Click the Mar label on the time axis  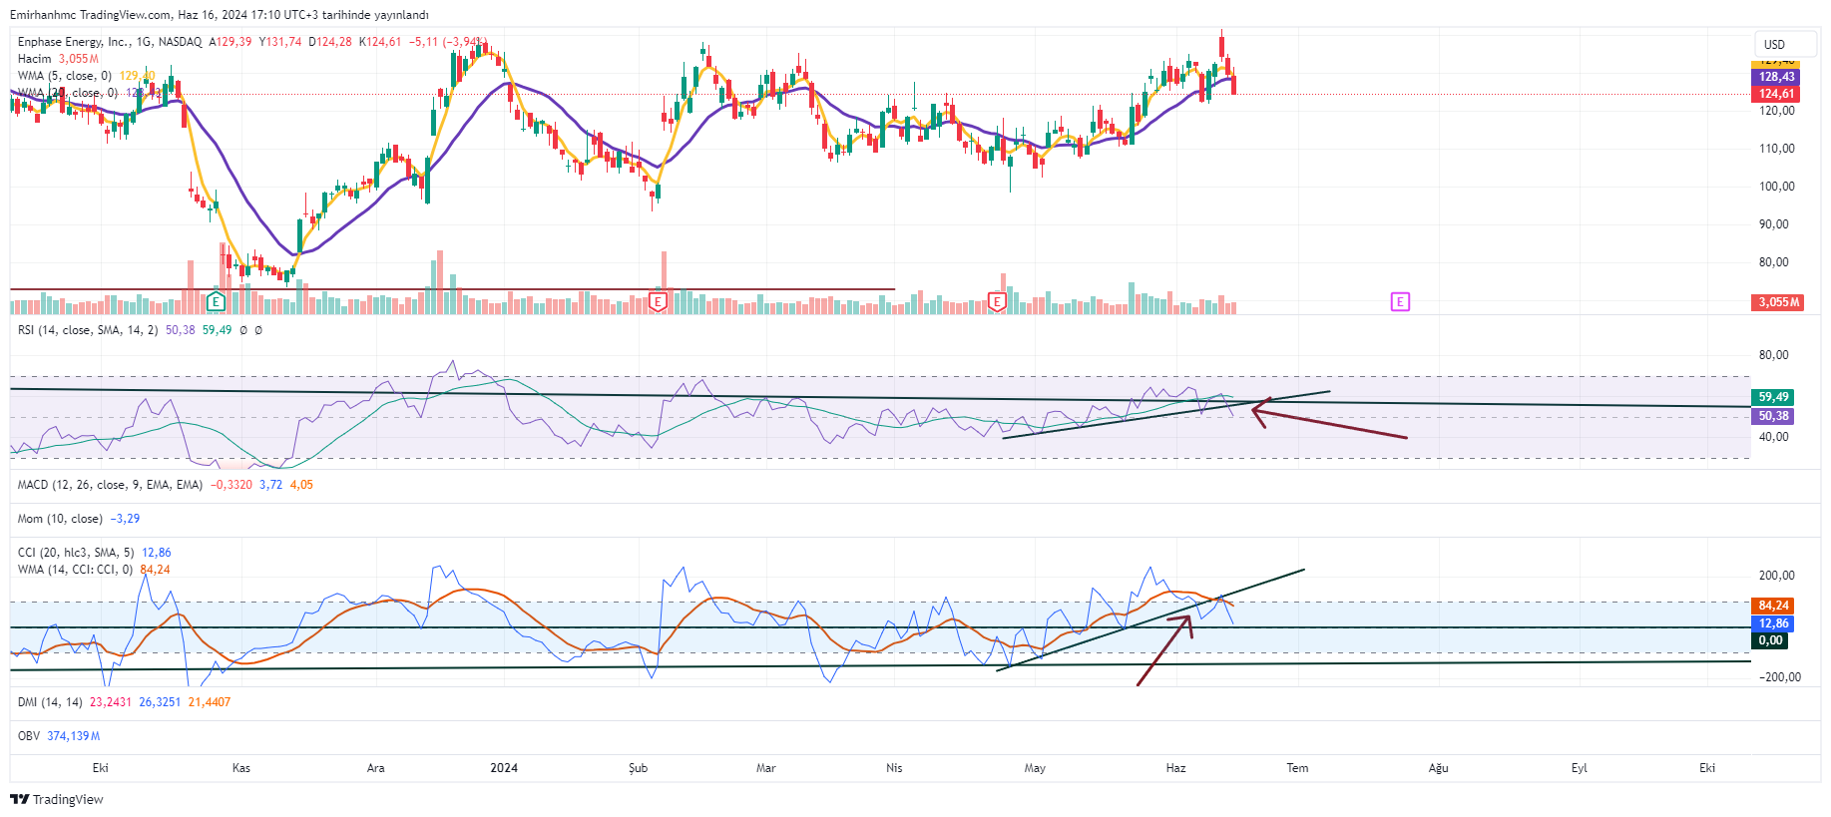pos(765,768)
